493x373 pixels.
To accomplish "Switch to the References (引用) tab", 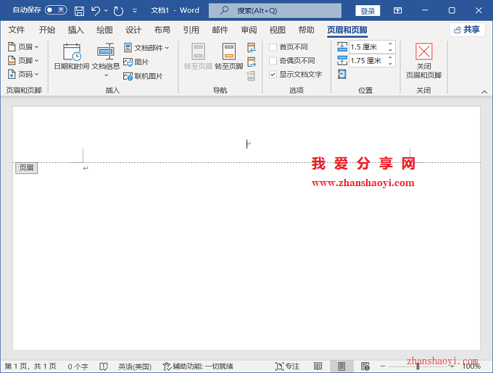I will [x=191, y=30].
